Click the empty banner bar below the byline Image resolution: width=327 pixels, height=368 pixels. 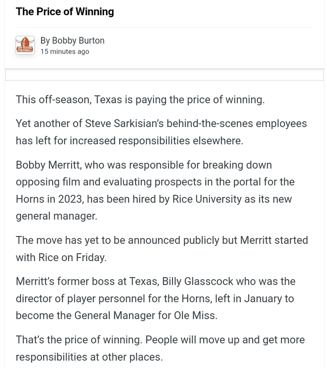(164, 75)
